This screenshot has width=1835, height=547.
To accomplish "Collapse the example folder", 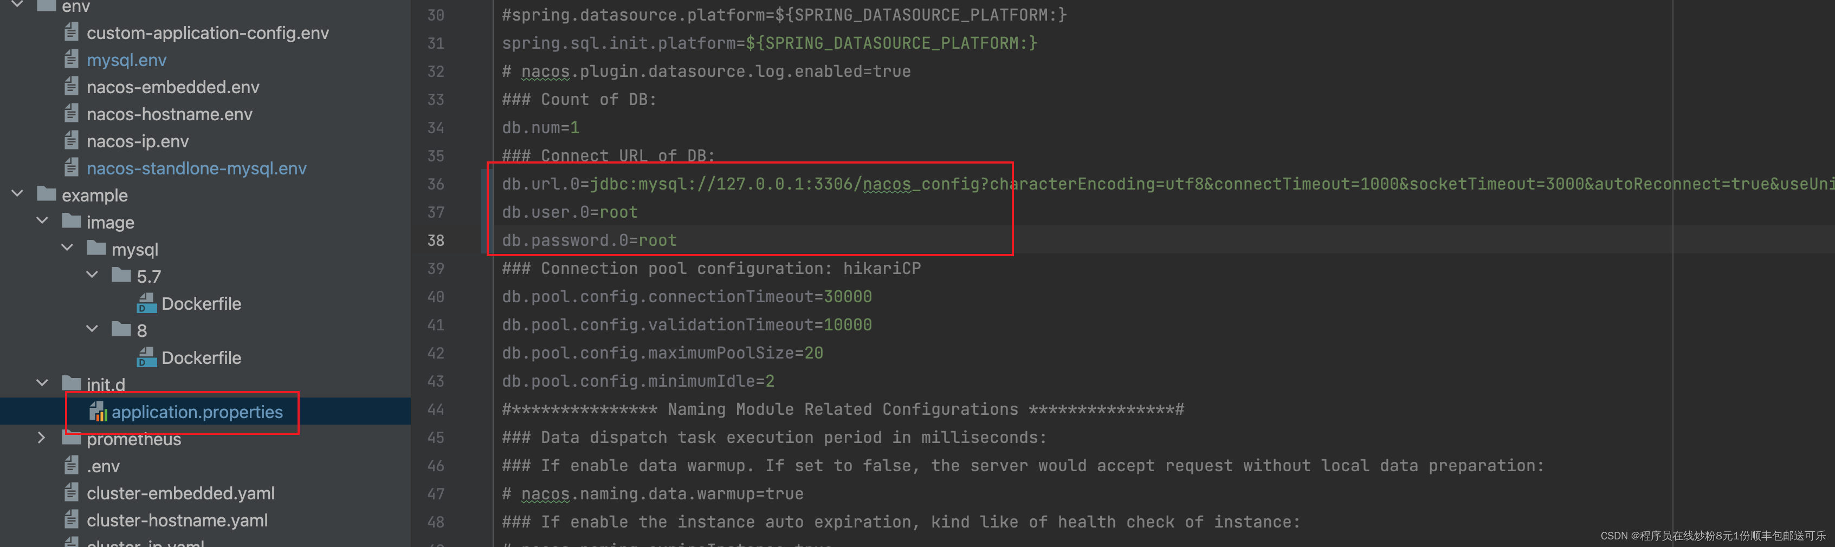I will (x=17, y=194).
